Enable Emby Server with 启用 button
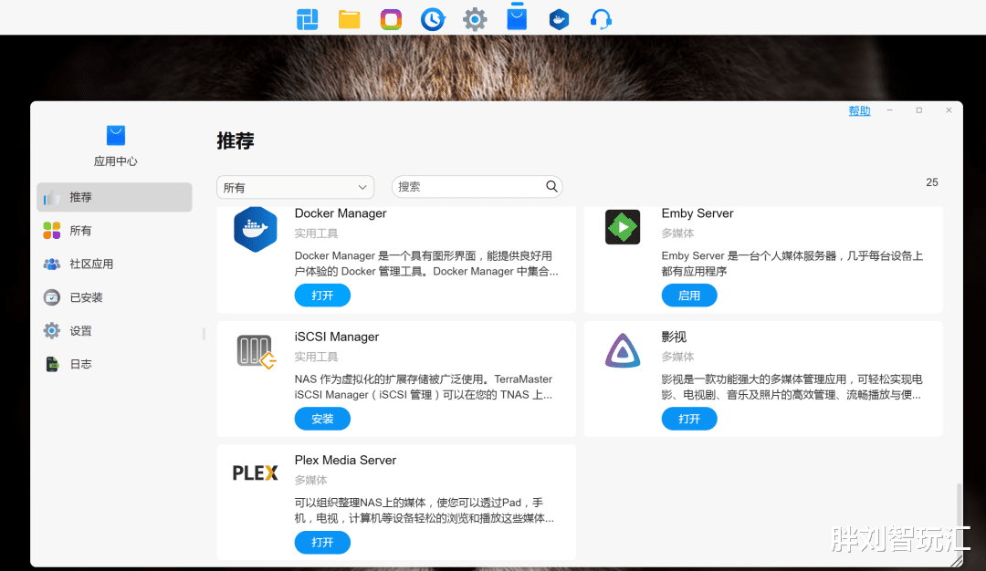Screen dimensions: 986x571 click(689, 296)
